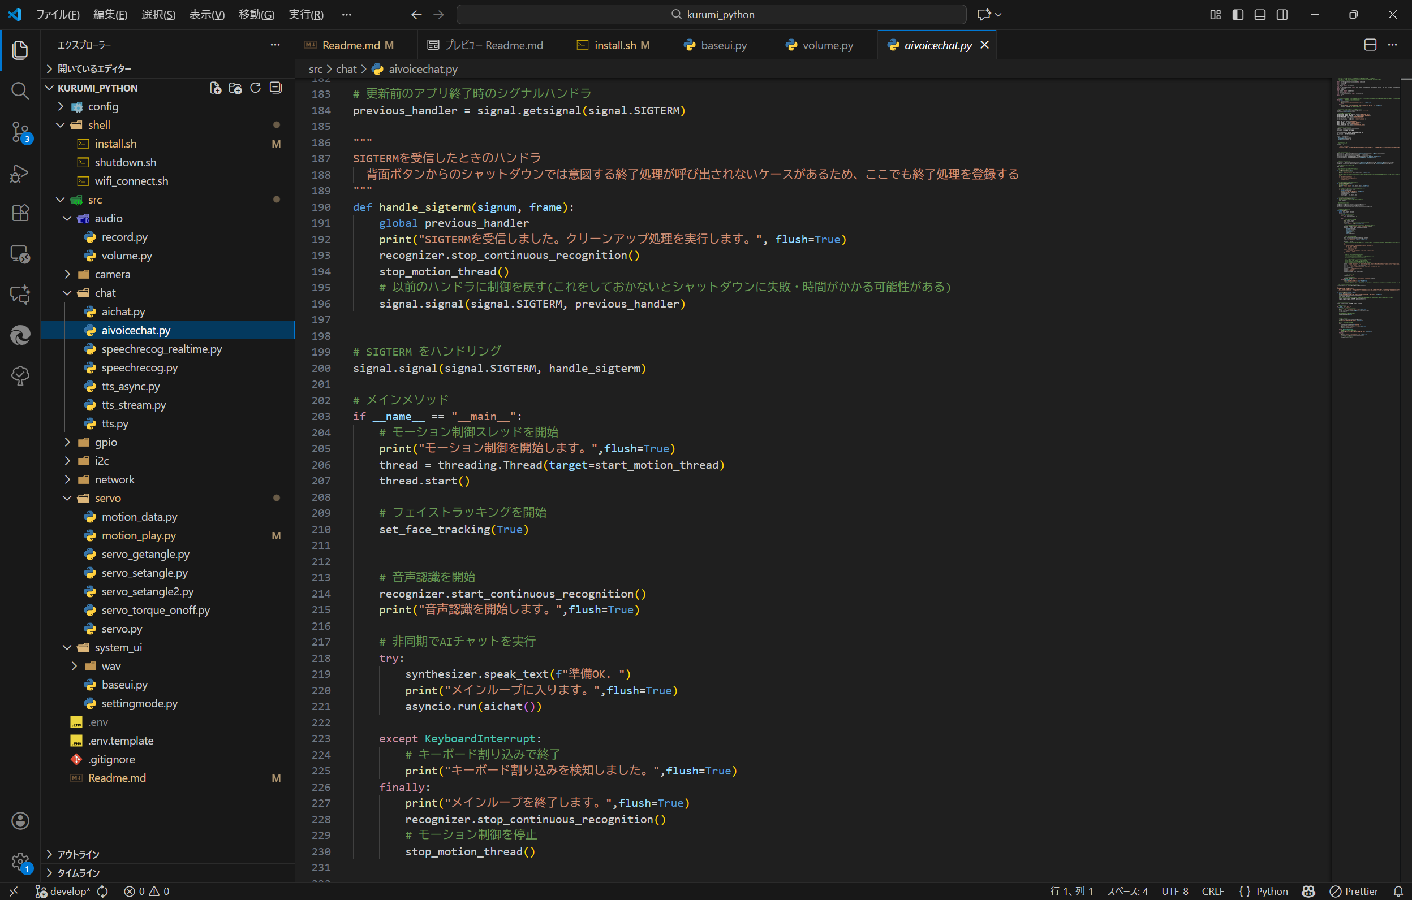Click the Python language mode indicator
This screenshot has width=1412, height=900.
[1271, 891]
